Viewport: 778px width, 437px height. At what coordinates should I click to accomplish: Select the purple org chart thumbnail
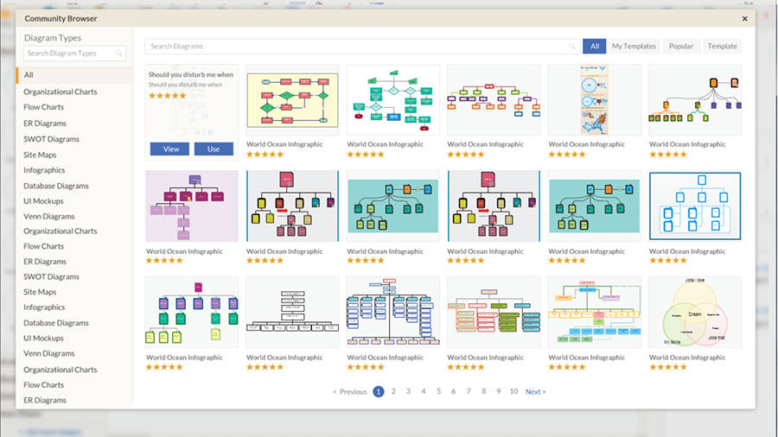pos(191,206)
